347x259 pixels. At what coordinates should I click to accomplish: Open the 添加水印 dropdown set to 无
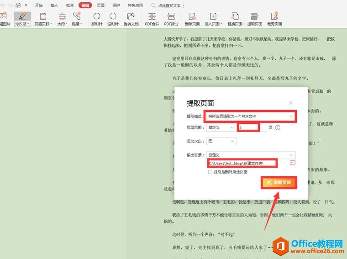221,141
